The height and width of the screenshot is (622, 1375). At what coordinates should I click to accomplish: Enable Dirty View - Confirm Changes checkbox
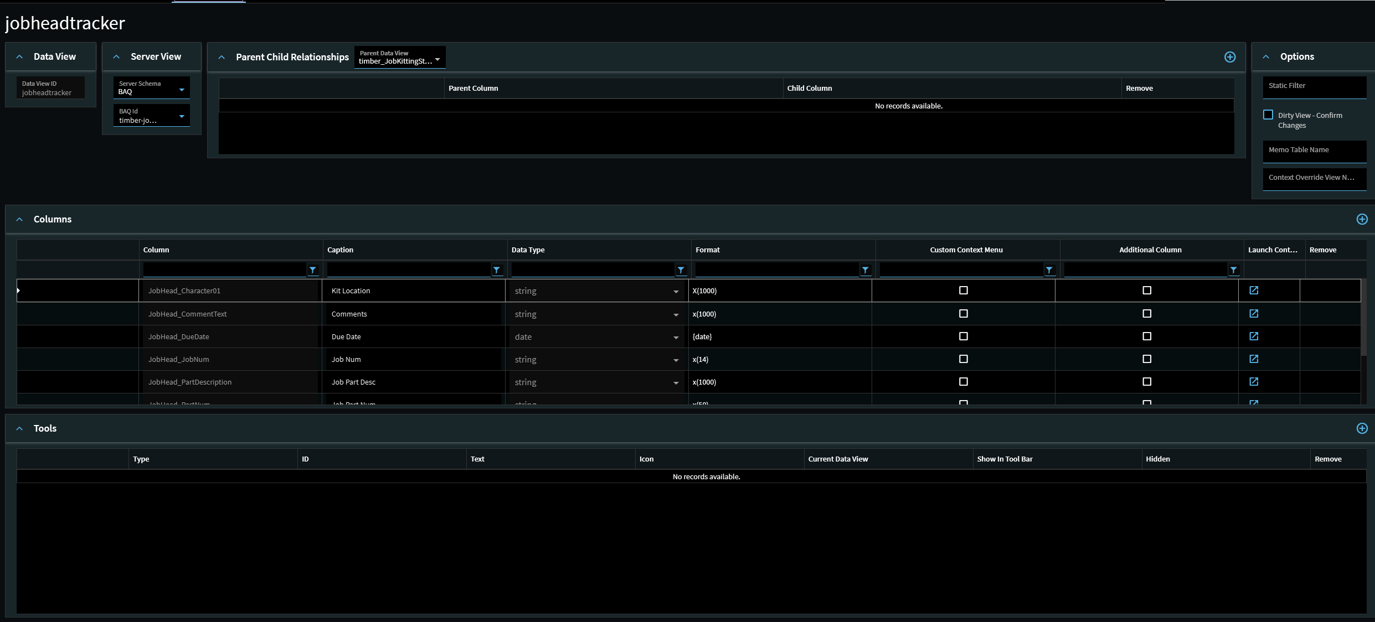(1268, 115)
